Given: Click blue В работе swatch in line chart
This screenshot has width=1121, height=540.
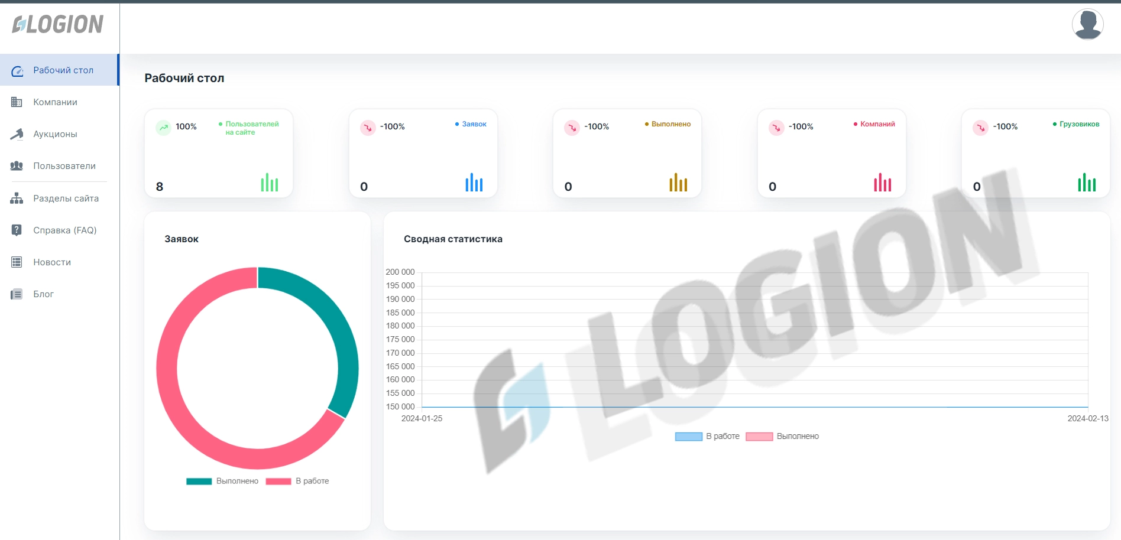Looking at the screenshot, I should coord(689,437).
